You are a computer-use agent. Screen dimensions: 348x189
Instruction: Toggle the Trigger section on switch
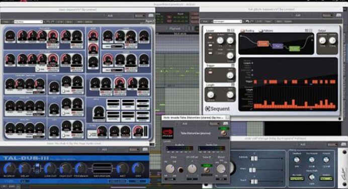point(210,72)
